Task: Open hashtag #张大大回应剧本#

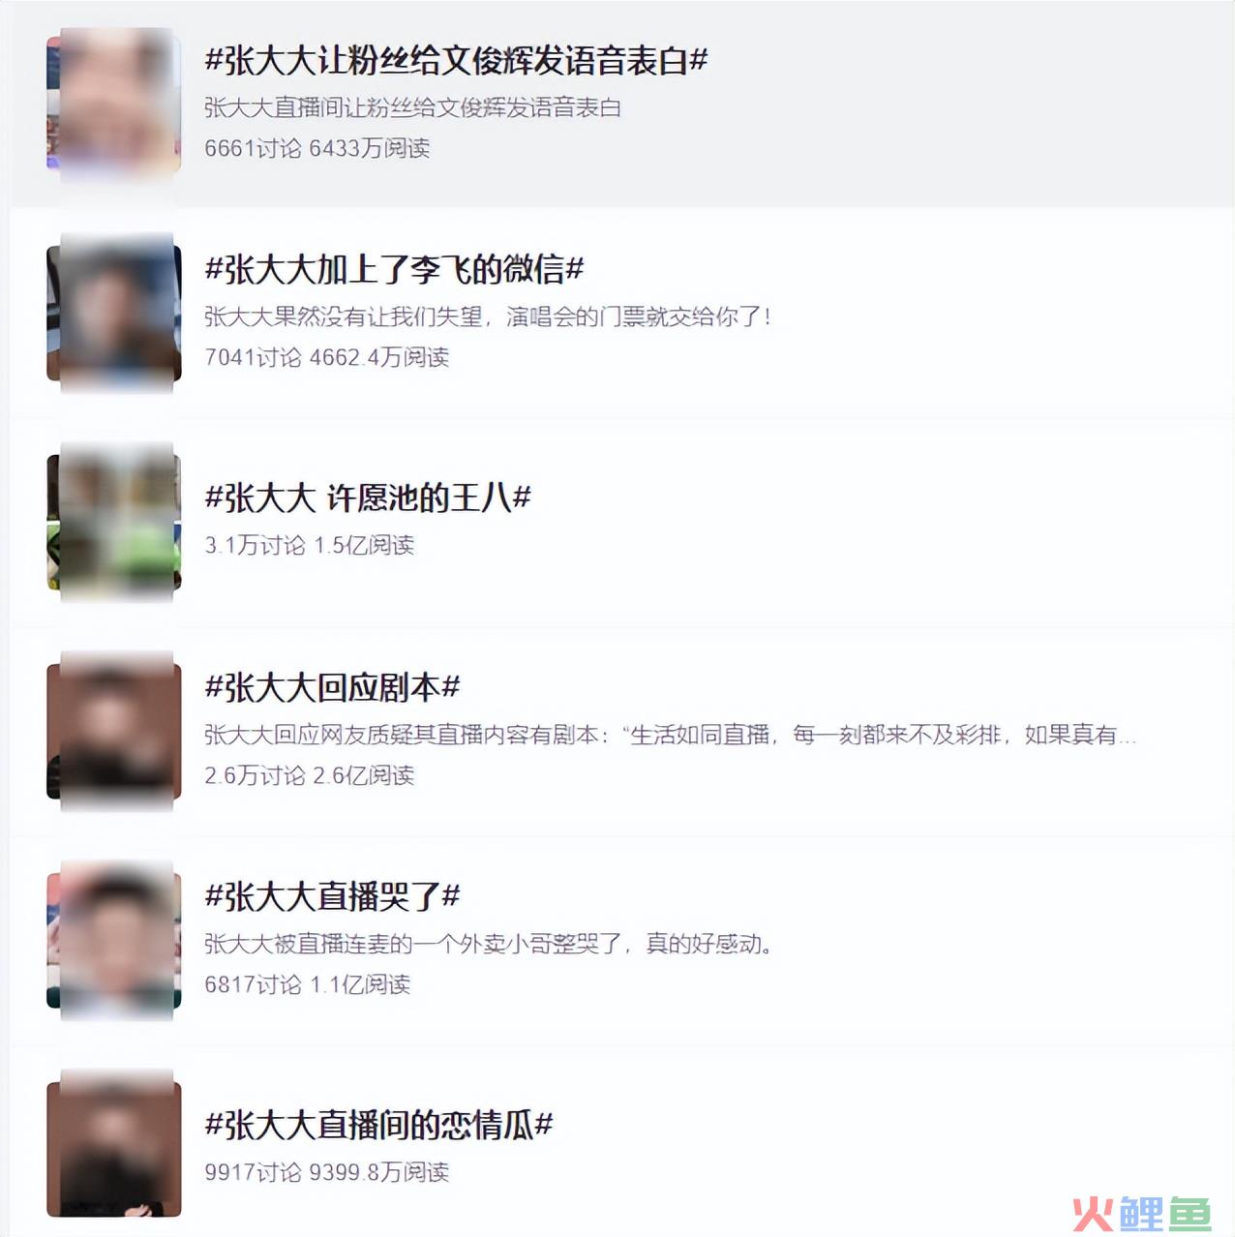Action: pyautogui.click(x=332, y=687)
